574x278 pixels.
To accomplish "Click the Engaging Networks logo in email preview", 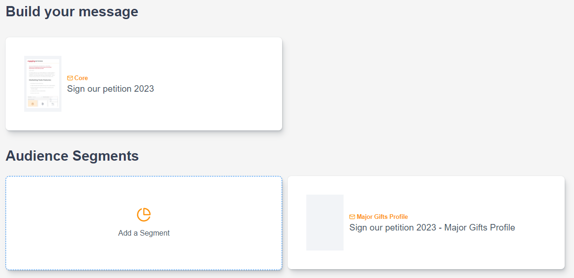I will tap(35, 61).
